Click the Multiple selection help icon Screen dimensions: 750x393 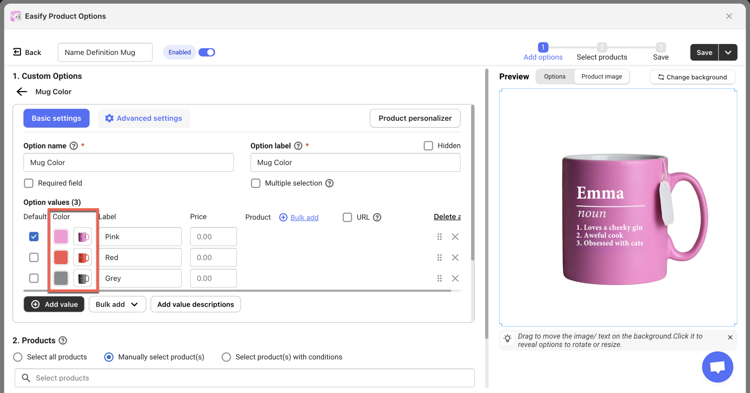click(x=330, y=183)
